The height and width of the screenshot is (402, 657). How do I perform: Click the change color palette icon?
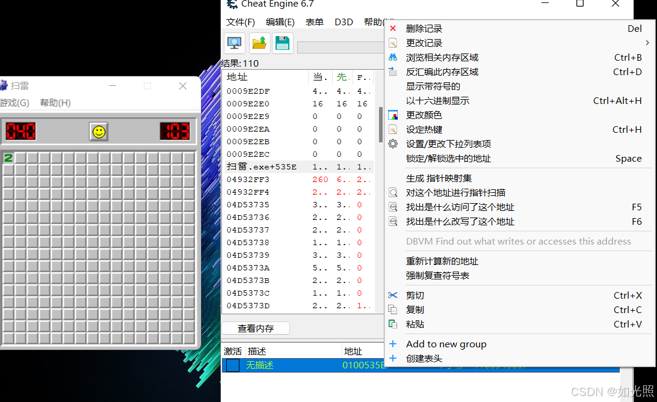point(393,115)
